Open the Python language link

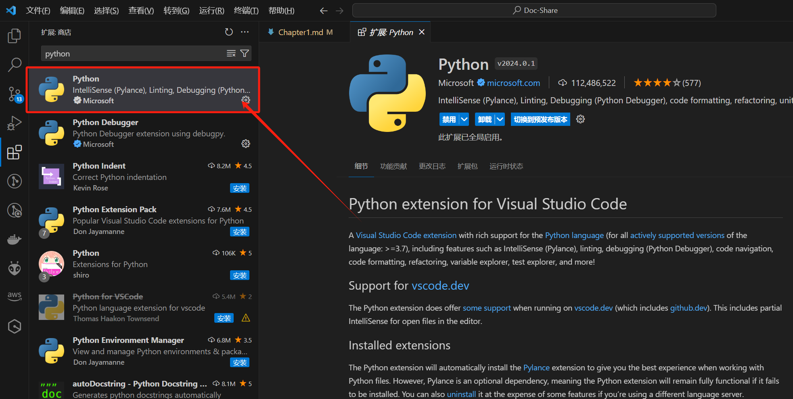tap(574, 235)
